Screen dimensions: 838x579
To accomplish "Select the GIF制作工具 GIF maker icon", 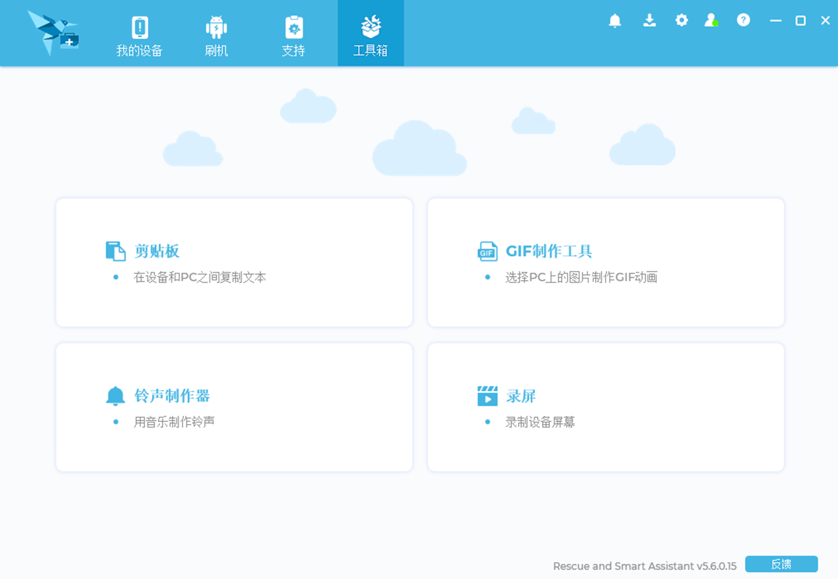I will (x=487, y=251).
